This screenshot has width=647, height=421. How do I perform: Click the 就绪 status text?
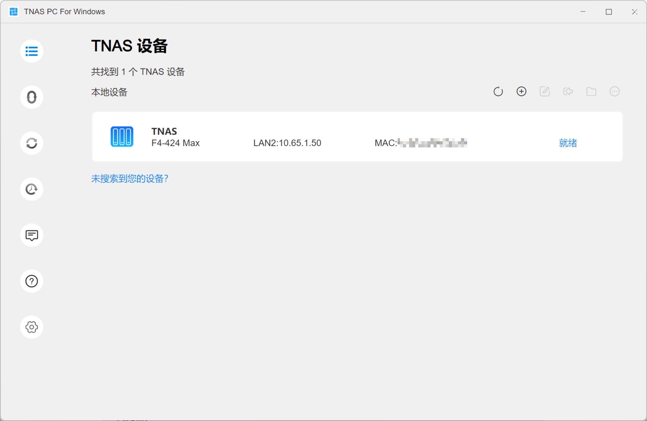tap(568, 143)
